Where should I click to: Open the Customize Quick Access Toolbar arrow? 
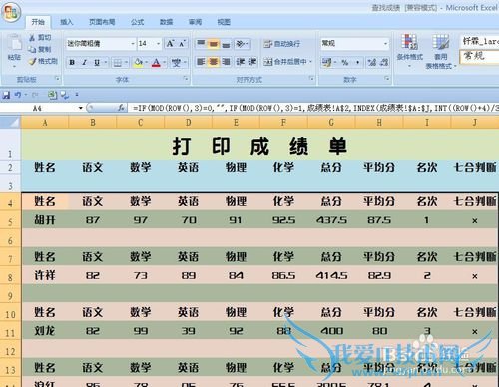[x=77, y=95]
